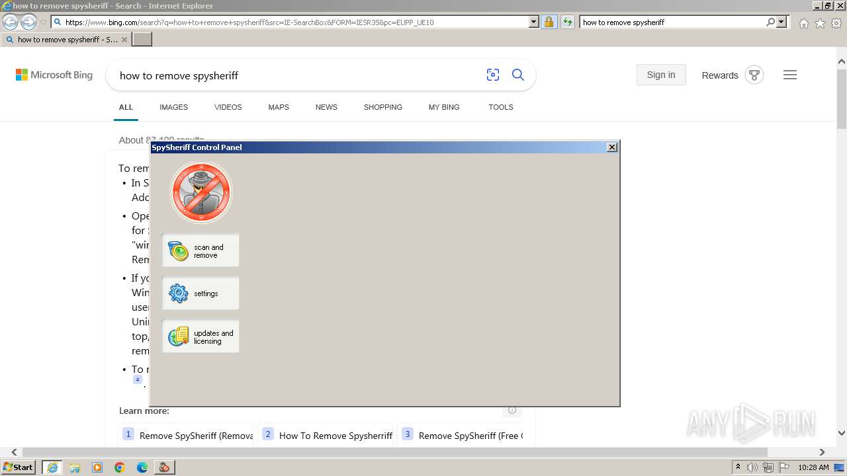Open MY BING tab
This screenshot has width=847, height=476.
444,107
